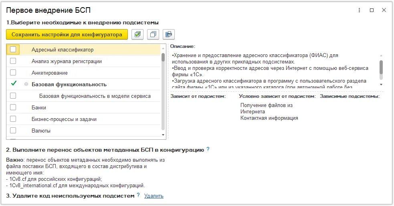Viewport: 394px width, 206px height.
Task: Click the help question mark beside step 2
Action: pos(208,149)
